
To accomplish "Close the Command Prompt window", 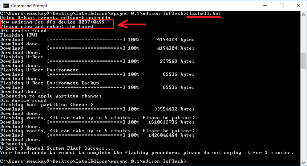I will click(x=298, y=6).
